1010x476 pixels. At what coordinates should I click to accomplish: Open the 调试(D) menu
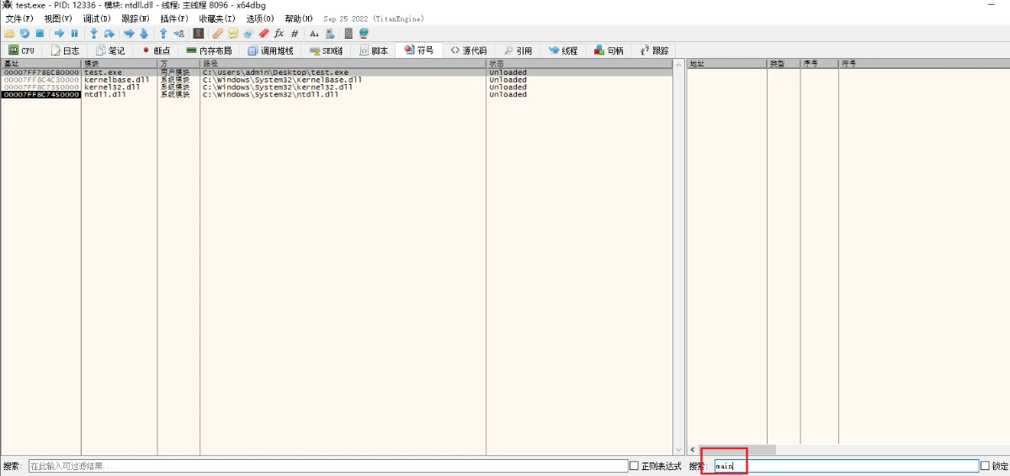point(97,19)
